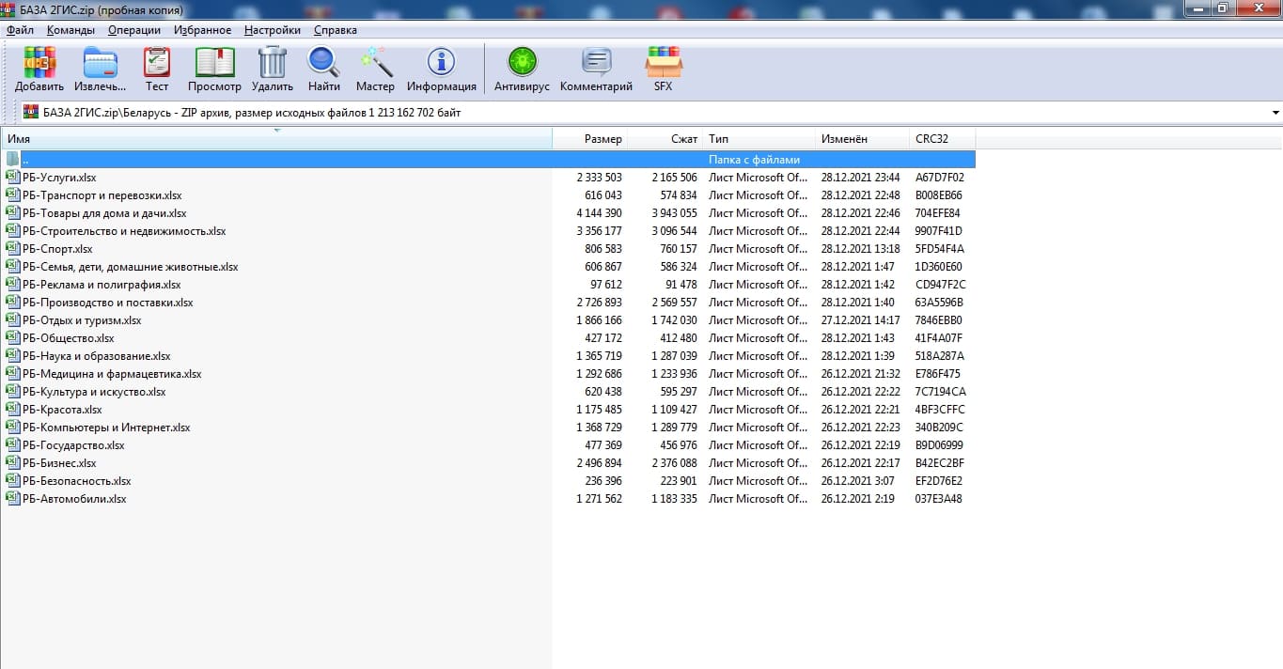Select file РБ-Транспорт и перевозки.xlsx
This screenshot has height=669, width=1283.
tap(102, 195)
